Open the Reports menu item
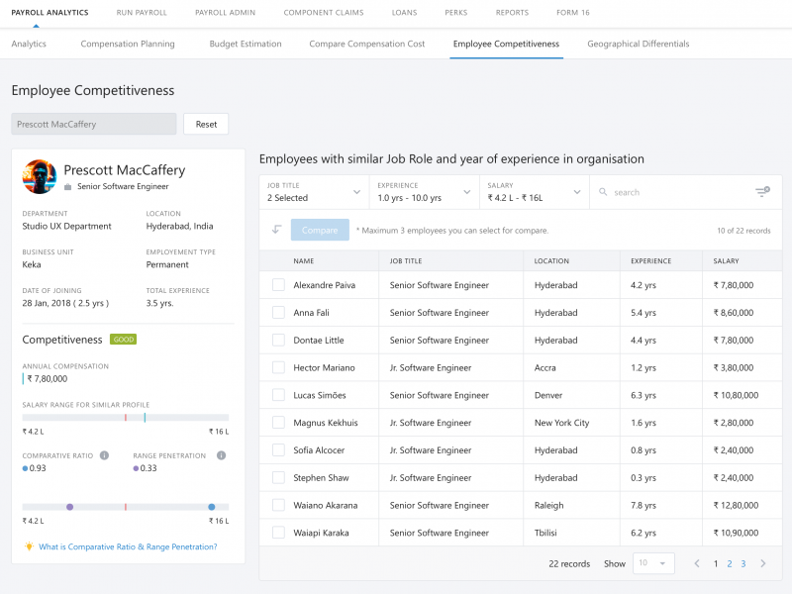Screen dimensions: 792x594 (512, 13)
